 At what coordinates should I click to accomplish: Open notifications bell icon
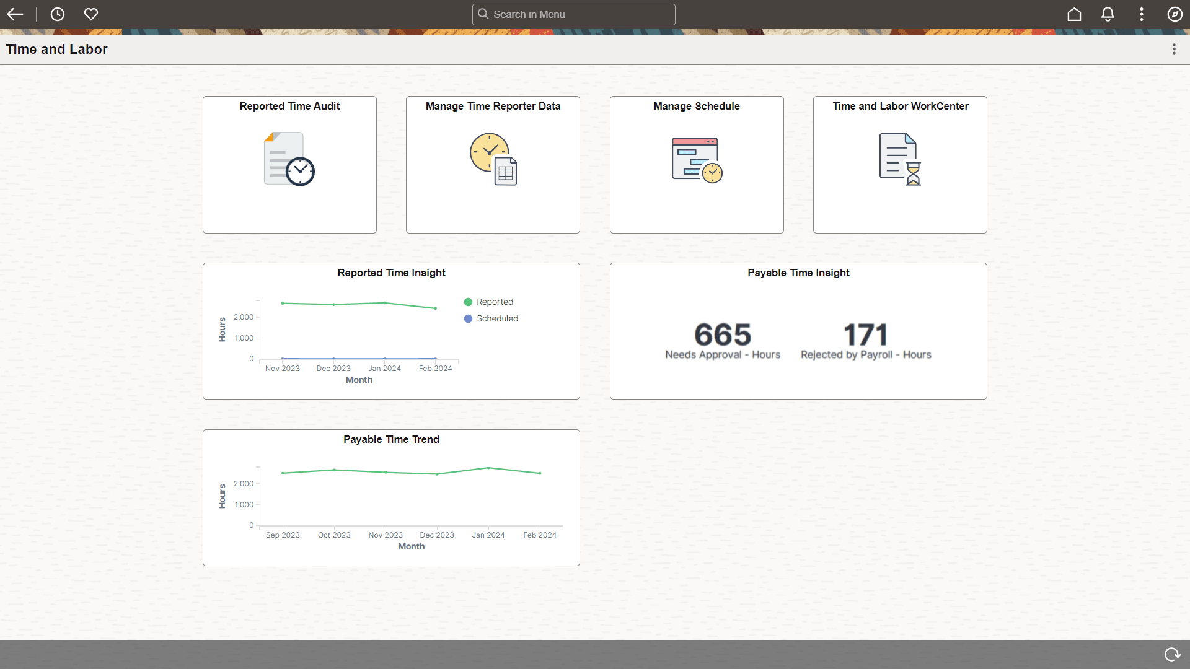[1108, 14]
